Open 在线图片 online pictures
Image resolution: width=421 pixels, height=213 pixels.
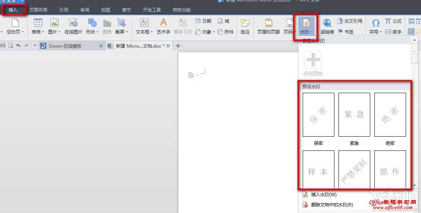73,26
